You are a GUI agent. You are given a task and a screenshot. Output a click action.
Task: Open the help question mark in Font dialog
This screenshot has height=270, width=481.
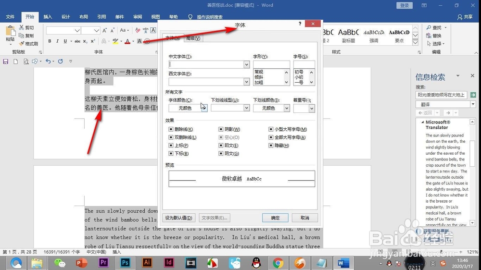[x=300, y=24]
